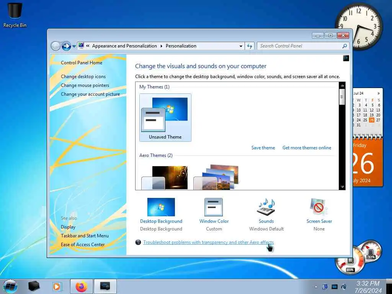The width and height of the screenshot is (392, 294).
Task: Select the dark golden Aero theme thumbnail
Action: point(165,178)
